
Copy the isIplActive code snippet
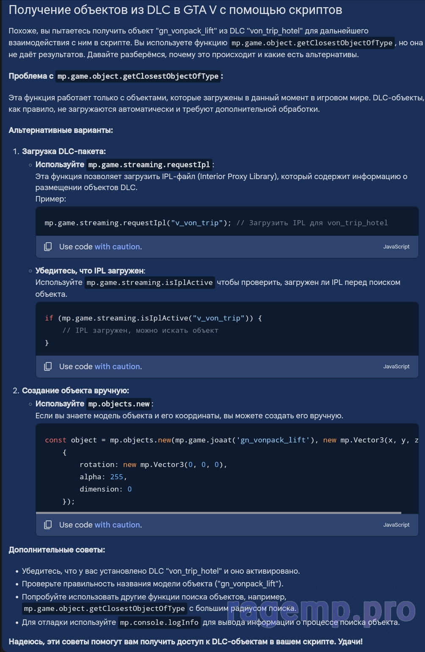(48, 366)
